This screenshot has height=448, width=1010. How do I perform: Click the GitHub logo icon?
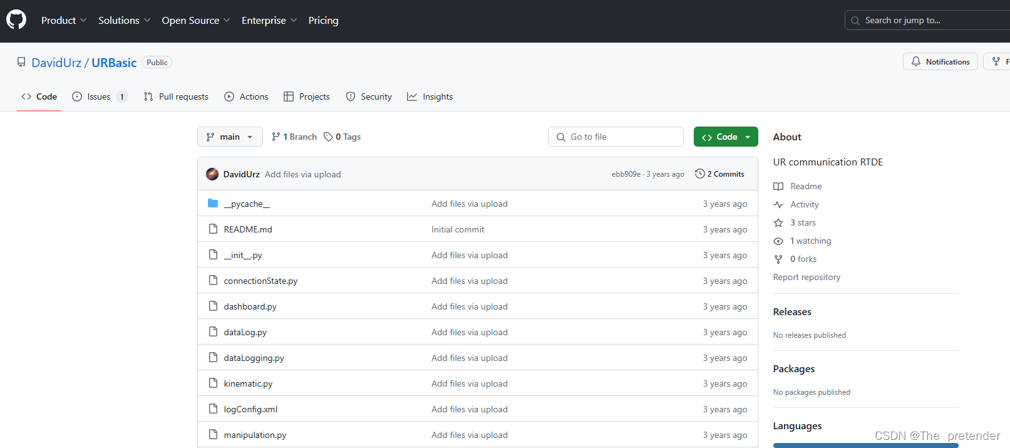coord(16,20)
